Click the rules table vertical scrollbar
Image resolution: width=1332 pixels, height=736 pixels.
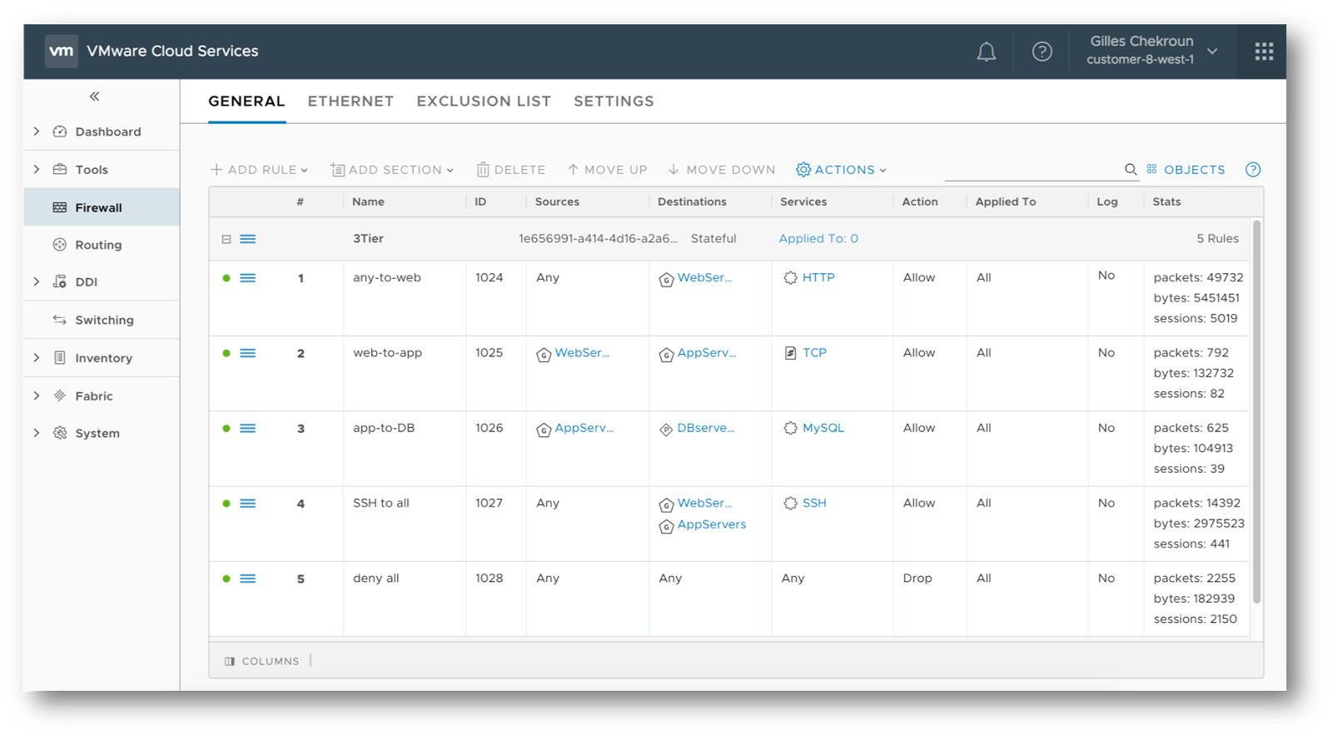(1256, 412)
